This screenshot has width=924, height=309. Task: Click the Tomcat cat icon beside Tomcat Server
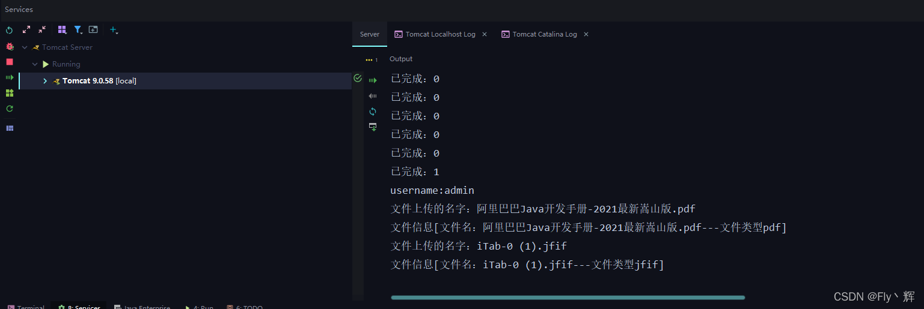click(36, 47)
